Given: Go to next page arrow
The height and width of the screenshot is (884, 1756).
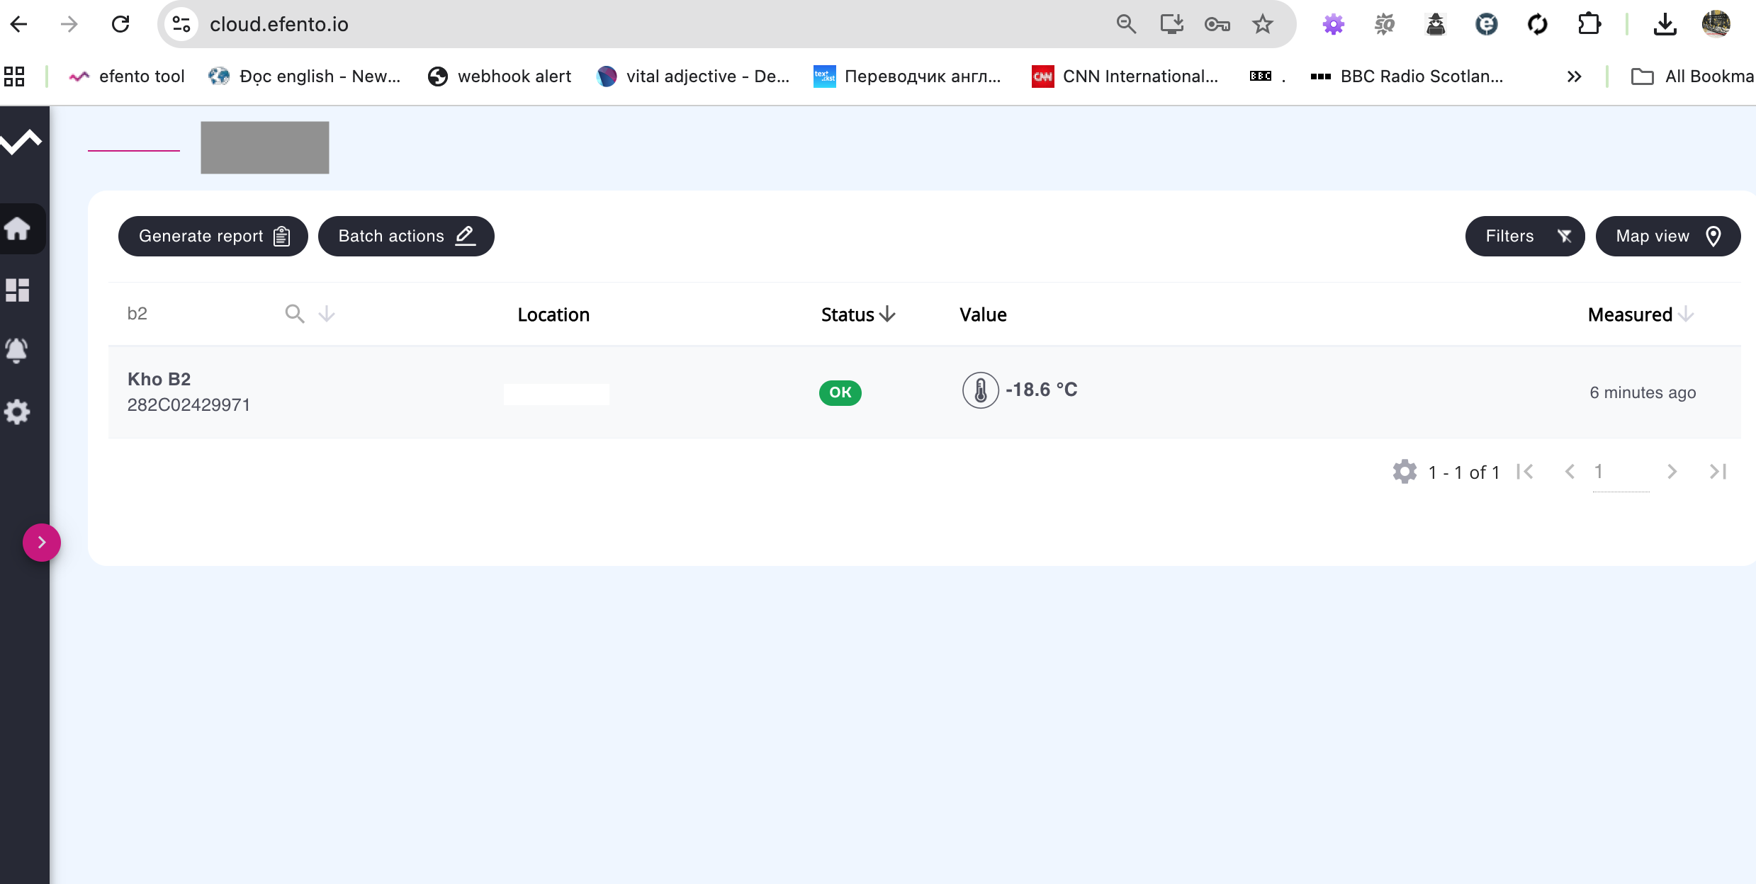Looking at the screenshot, I should click(1672, 472).
